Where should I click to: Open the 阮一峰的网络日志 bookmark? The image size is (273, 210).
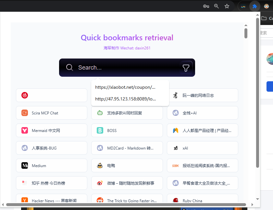tap(202, 95)
